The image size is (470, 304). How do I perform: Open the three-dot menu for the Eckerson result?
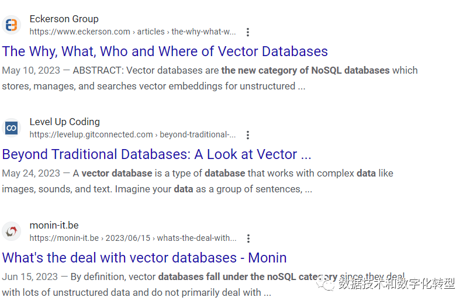(248, 32)
